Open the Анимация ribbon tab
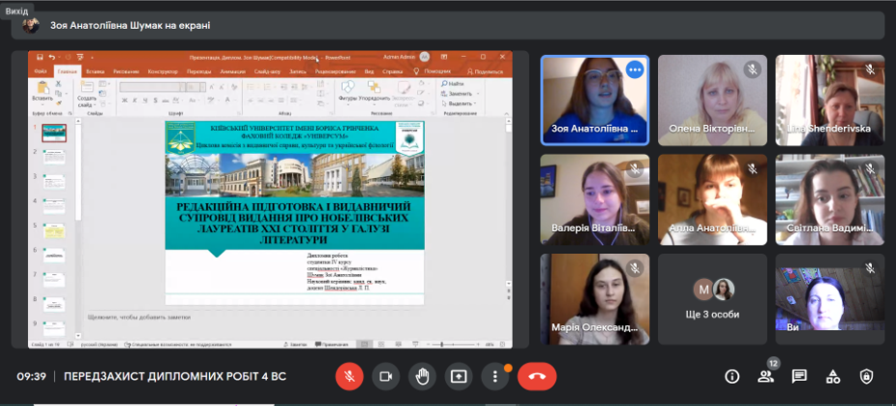 pos(232,71)
